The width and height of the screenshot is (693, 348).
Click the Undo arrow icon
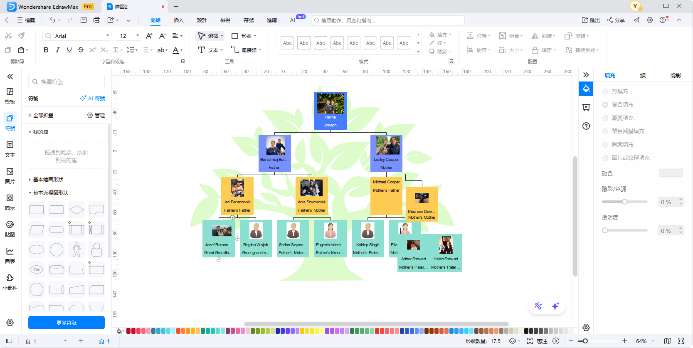pos(52,20)
